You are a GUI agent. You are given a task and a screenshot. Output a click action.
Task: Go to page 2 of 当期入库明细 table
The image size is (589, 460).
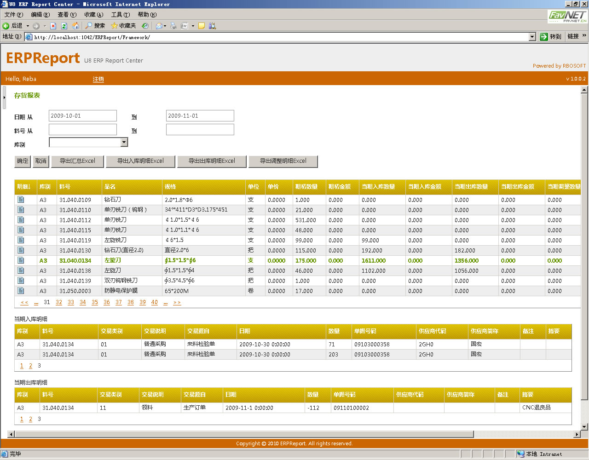(x=30, y=366)
